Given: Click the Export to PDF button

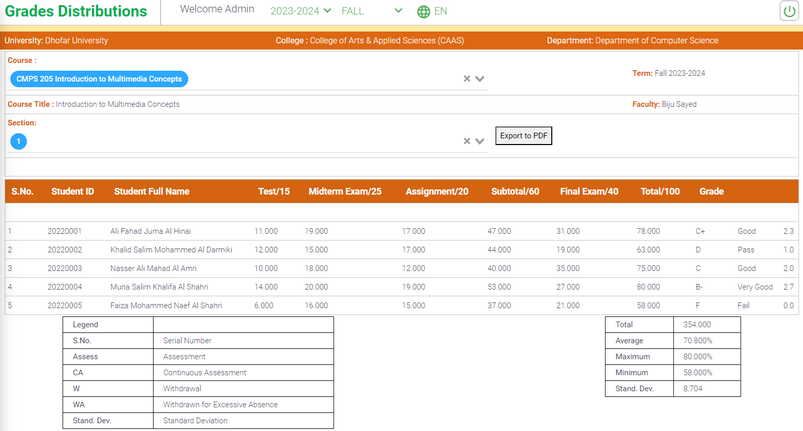Looking at the screenshot, I should coord(523,136).
